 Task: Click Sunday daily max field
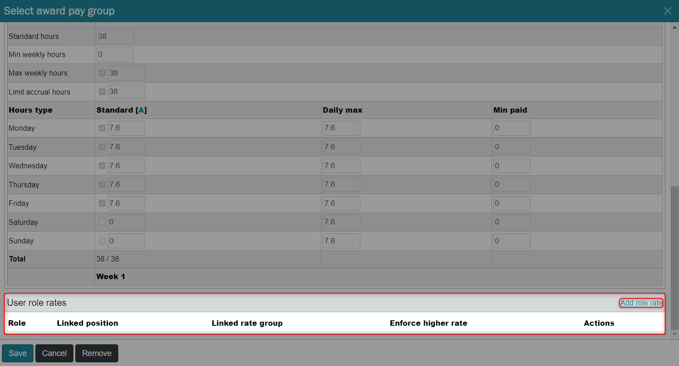[x=341, y=241]
